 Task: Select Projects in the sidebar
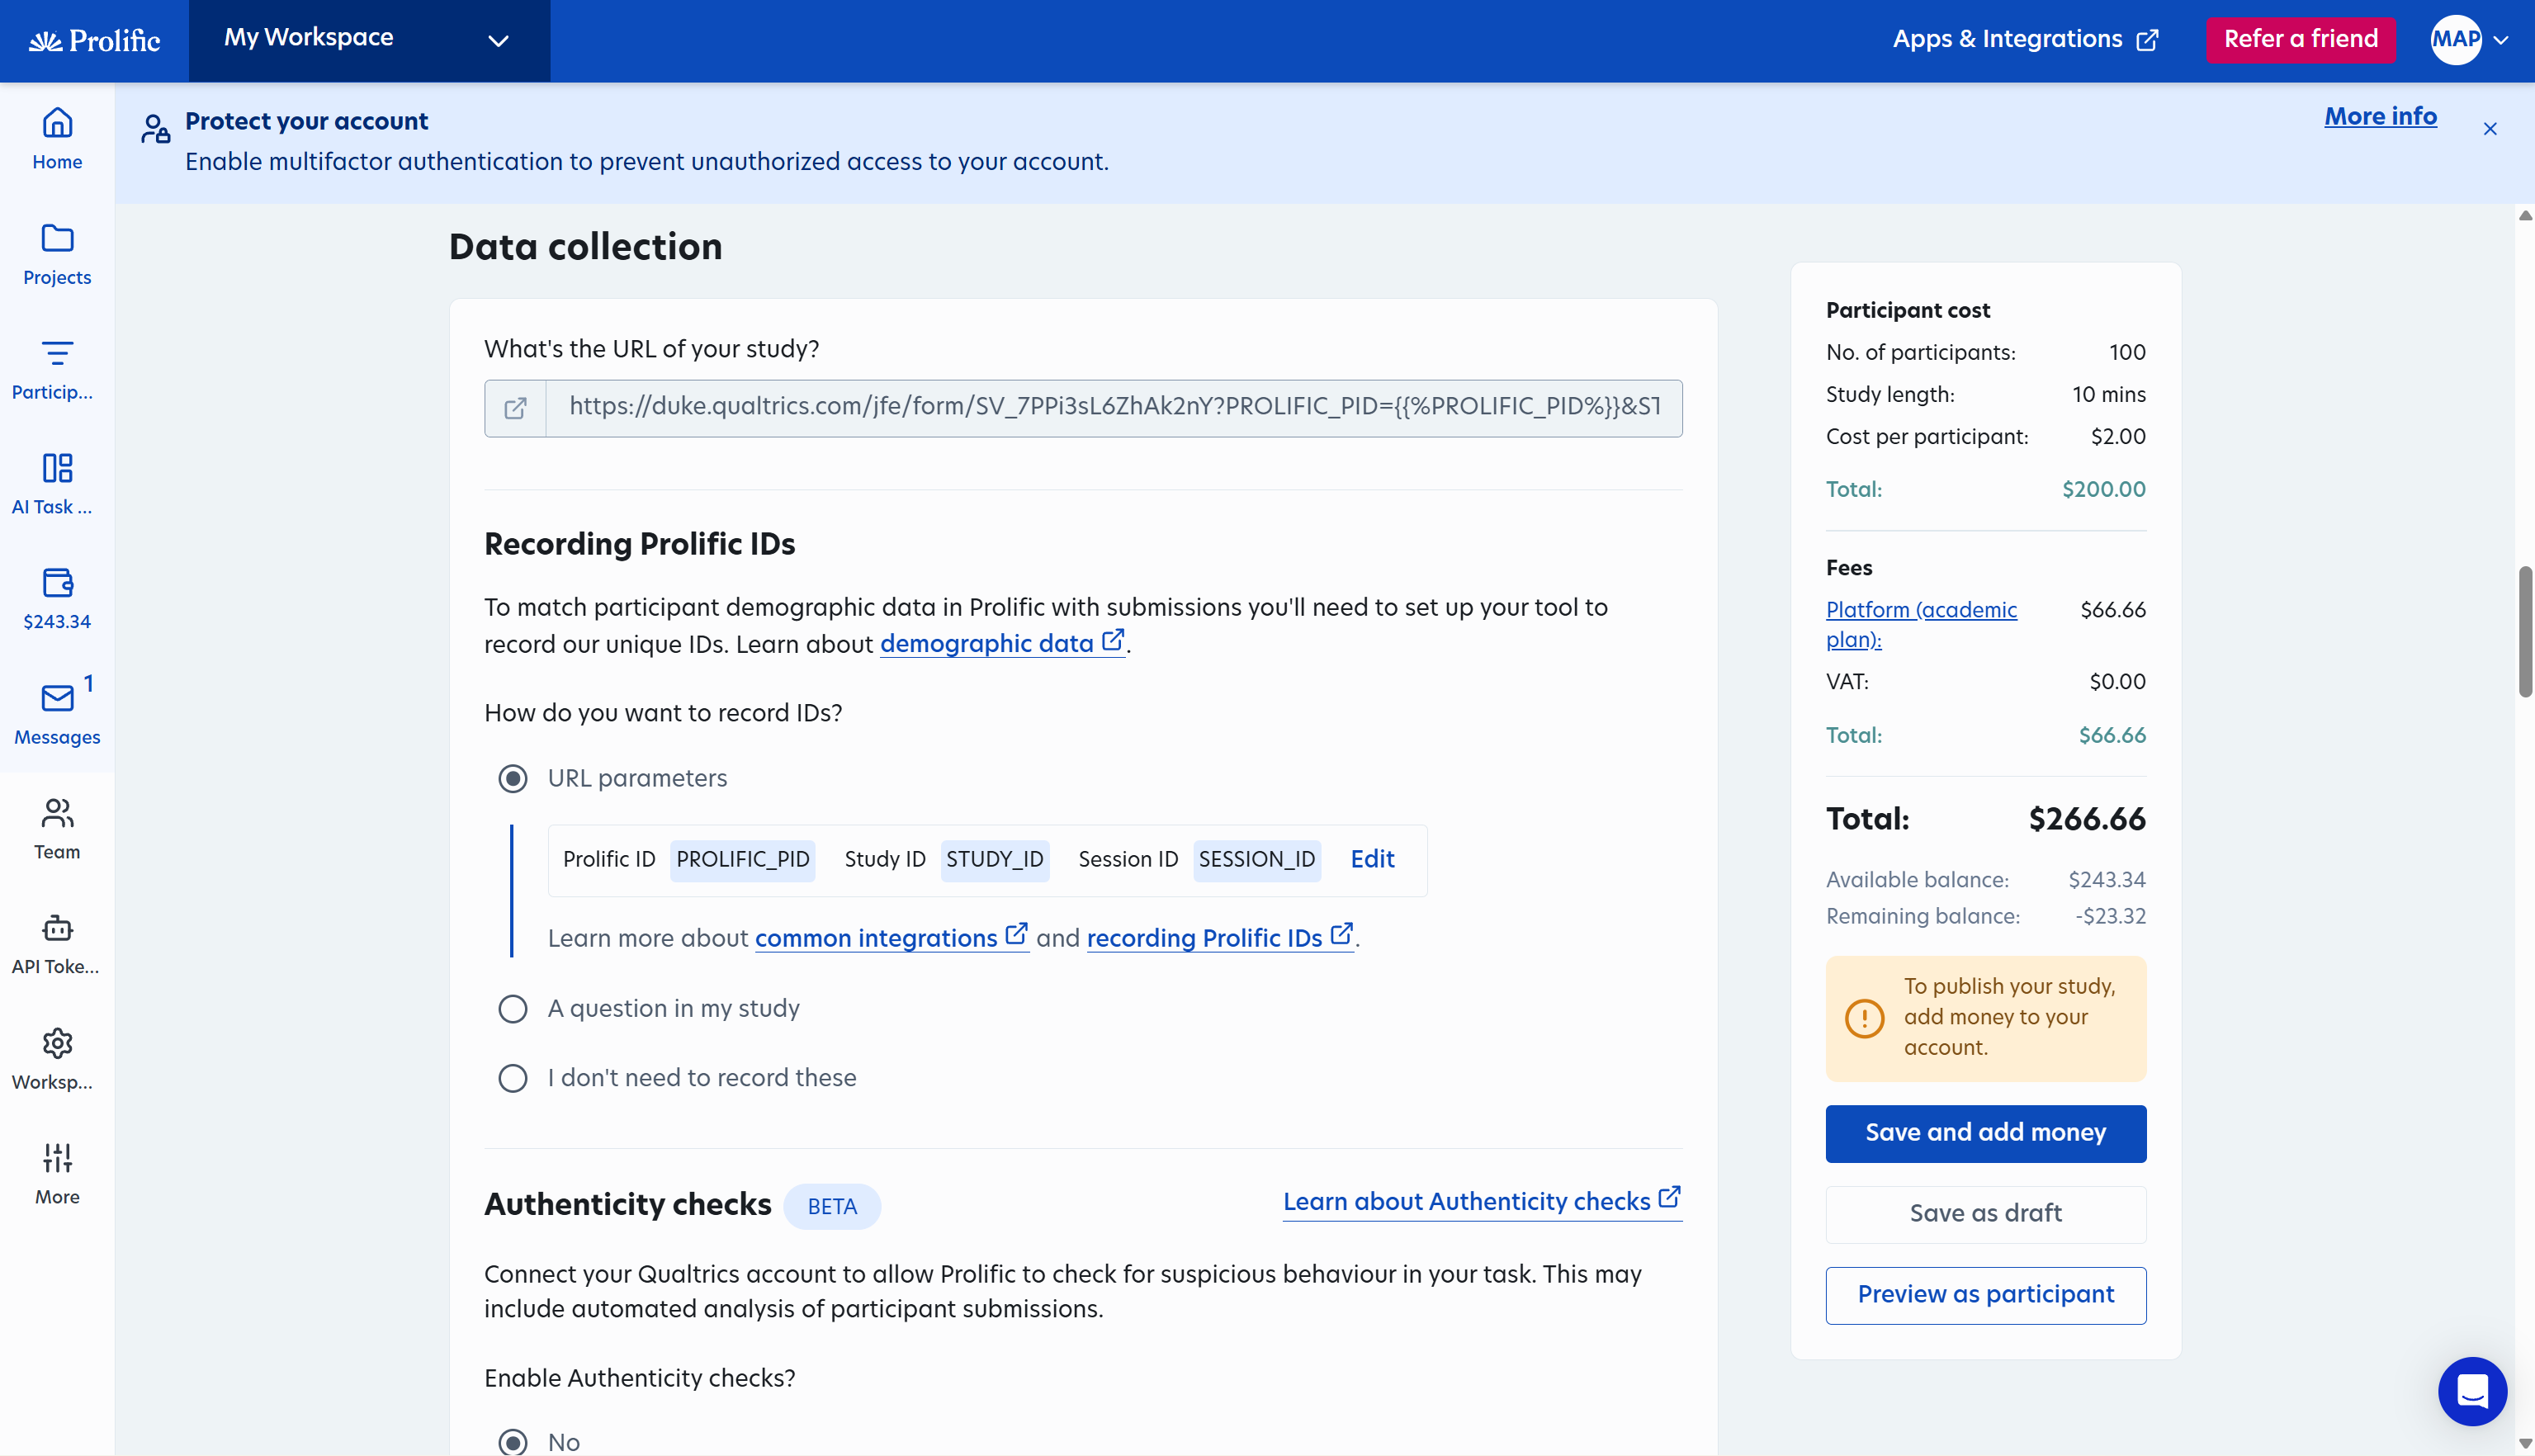tap(56, 255)
